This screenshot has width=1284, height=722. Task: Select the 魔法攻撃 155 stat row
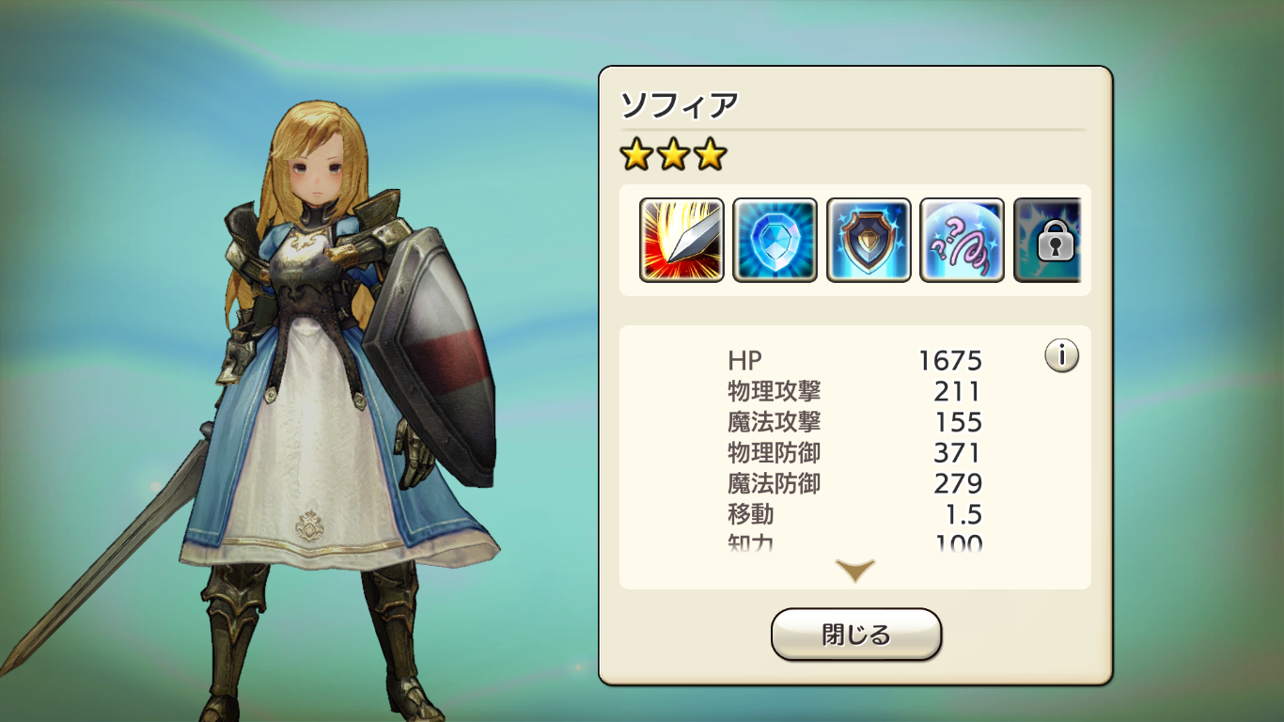pyautogui.click(x=854, y=422)
